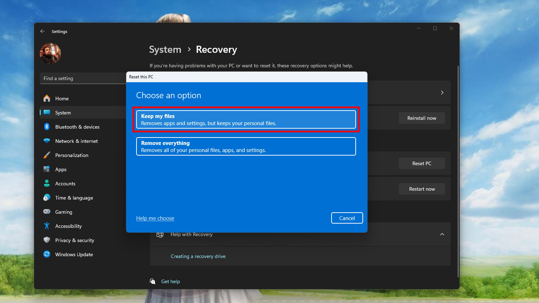Open Network & internet settings
Screen dimensions: 539x303
[x=83, y=141]
